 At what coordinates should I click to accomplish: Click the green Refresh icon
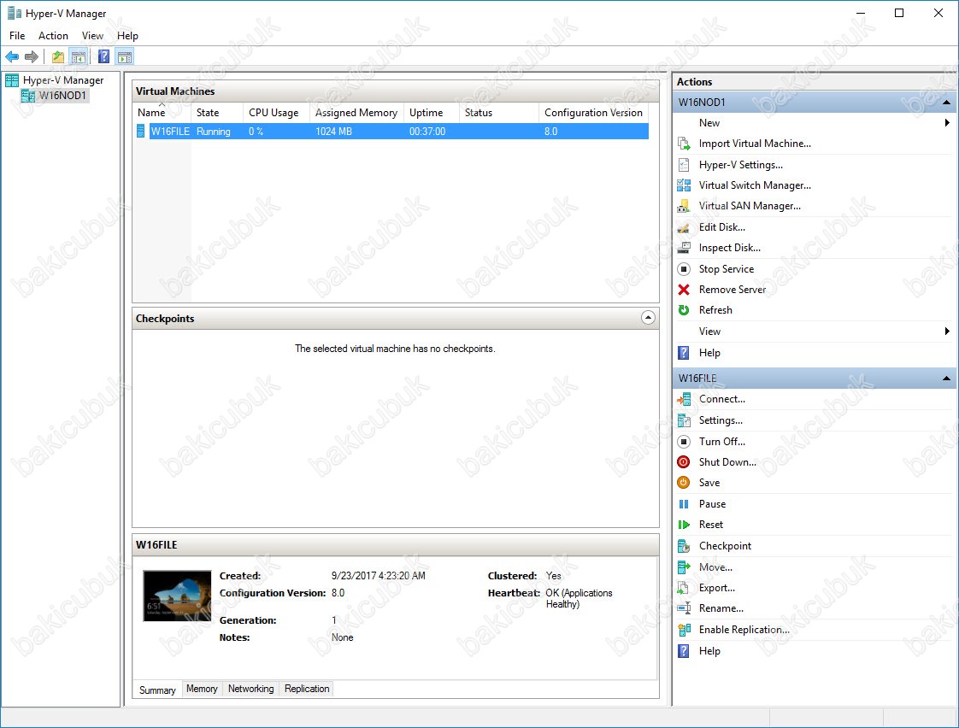(684, 310)
